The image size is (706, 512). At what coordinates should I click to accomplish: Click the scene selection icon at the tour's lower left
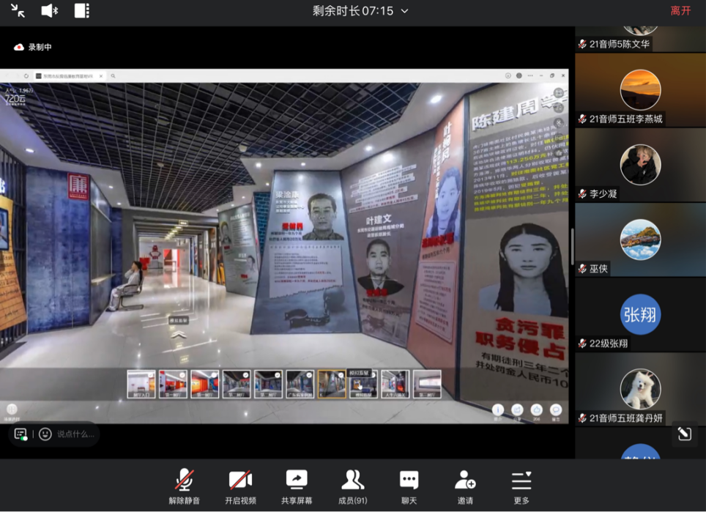(x=12, y=412)
